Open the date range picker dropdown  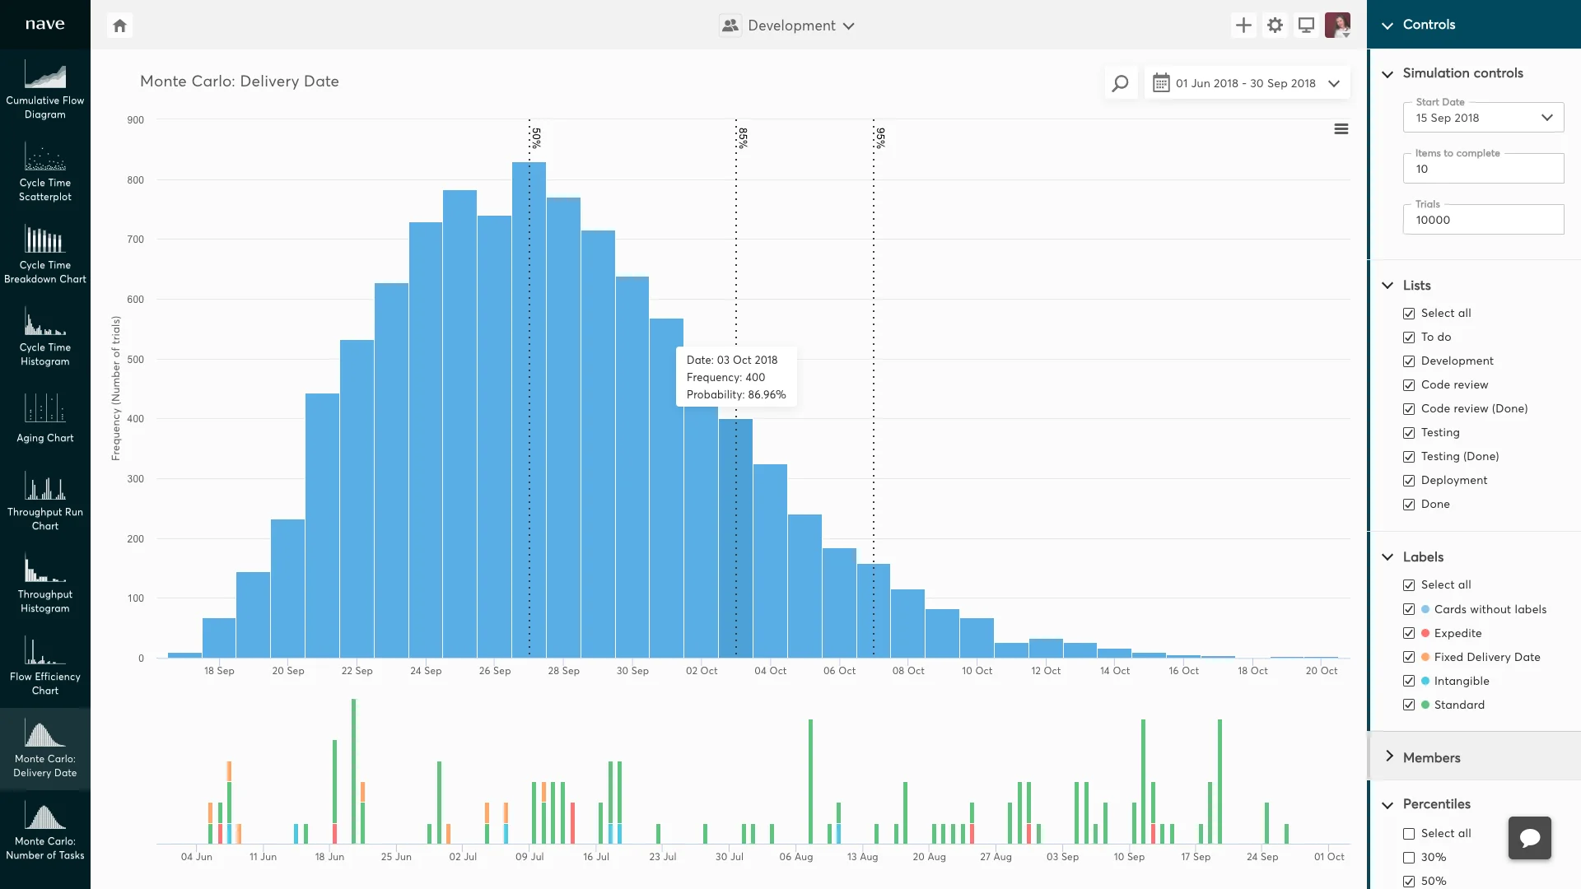pos(1247,83)
